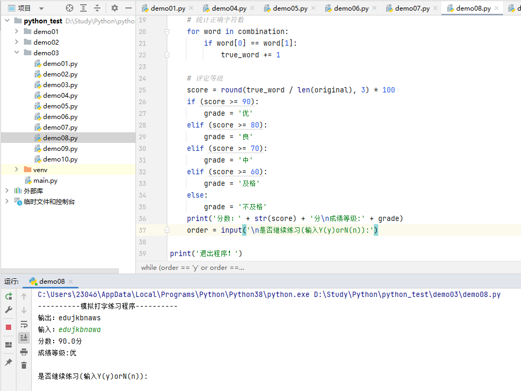The height and width of the screenshot is (391, 521).
Task: Switch to the demo07.py editor tab
Action: pyautogui.click(x=412, y=8)
